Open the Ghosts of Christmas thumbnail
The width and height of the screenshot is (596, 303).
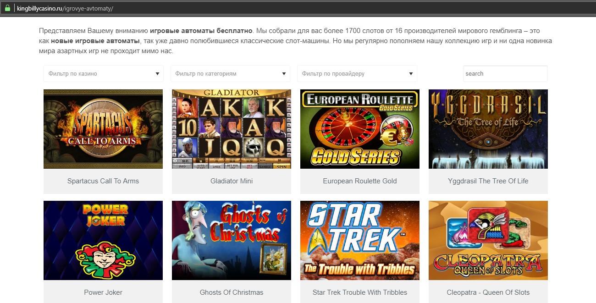(232, 240)
